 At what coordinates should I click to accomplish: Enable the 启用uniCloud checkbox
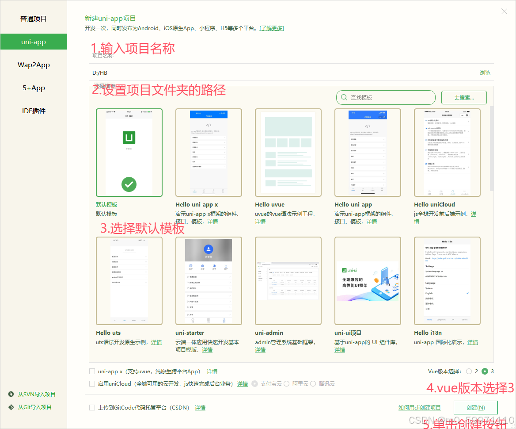pos(92,383)
